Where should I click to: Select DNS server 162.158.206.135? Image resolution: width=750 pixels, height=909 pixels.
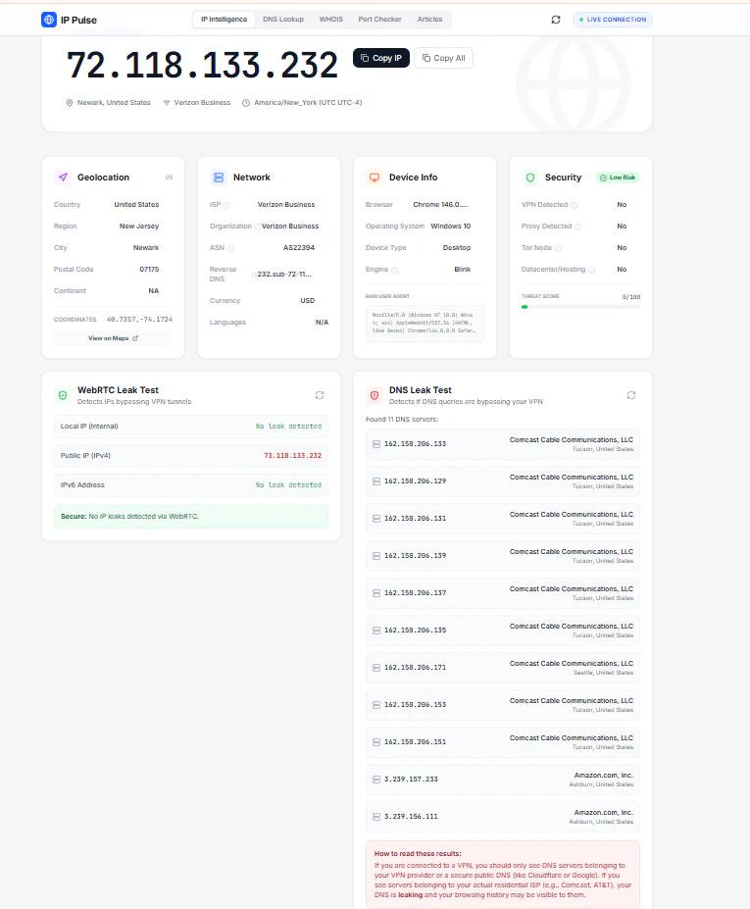click(x=503, y=631)
